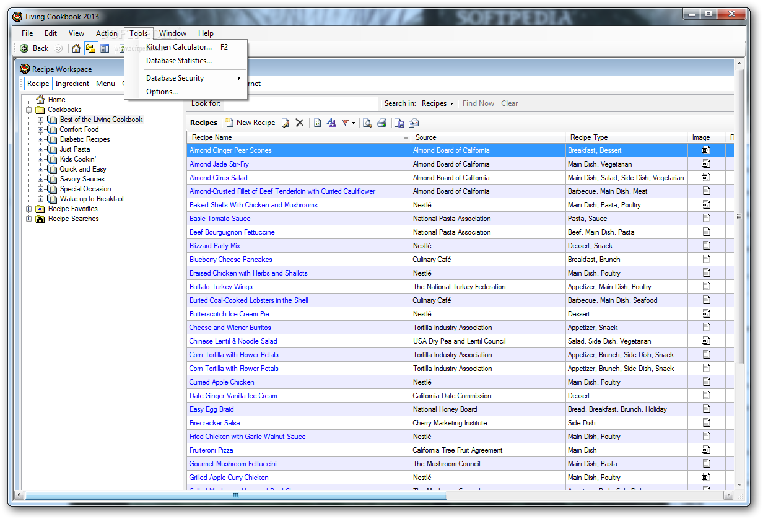Click image icon for Almond Jade Stir-Fry

point(706,164)
